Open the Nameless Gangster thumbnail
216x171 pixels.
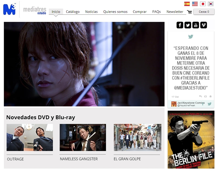(83, 137)
